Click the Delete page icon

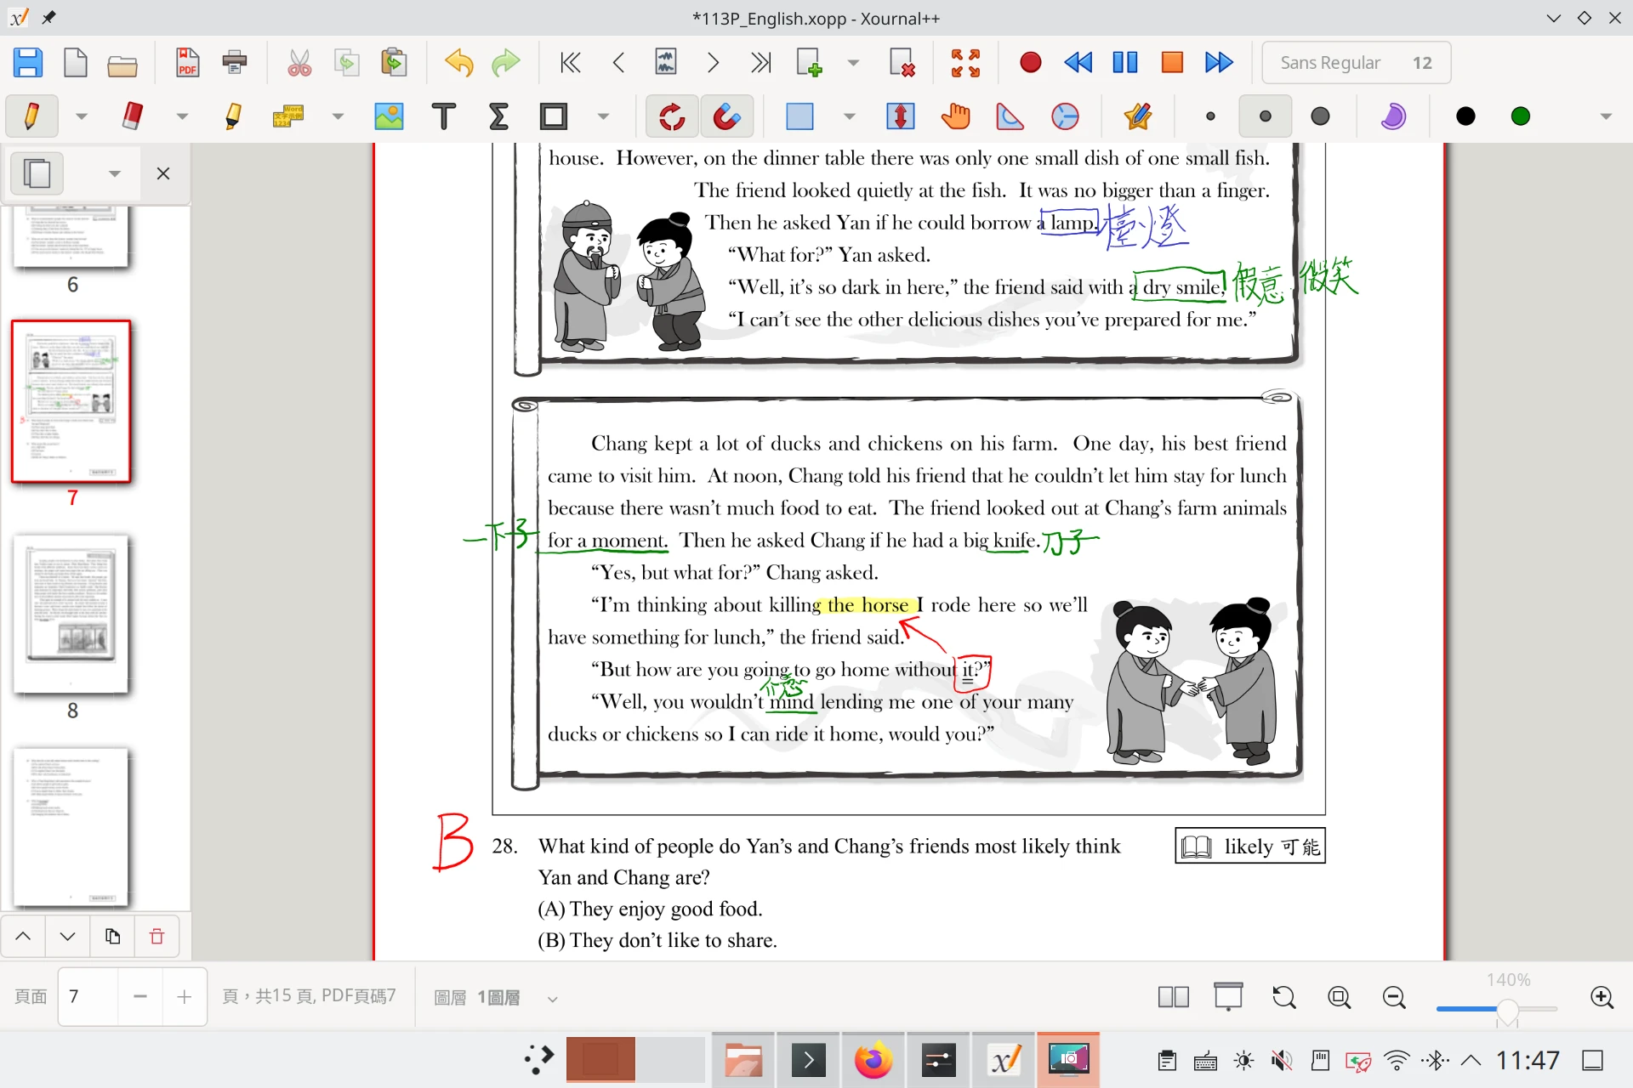(901, 63)
